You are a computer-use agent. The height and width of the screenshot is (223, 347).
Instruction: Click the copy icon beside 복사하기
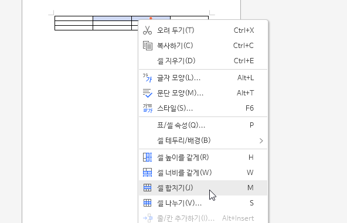pos(147,46)
